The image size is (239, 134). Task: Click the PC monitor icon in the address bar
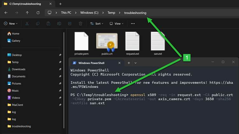[50, 13]
